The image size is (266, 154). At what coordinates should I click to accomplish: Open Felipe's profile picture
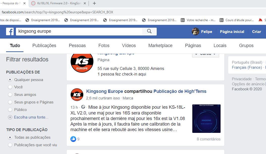pos(195,31)
